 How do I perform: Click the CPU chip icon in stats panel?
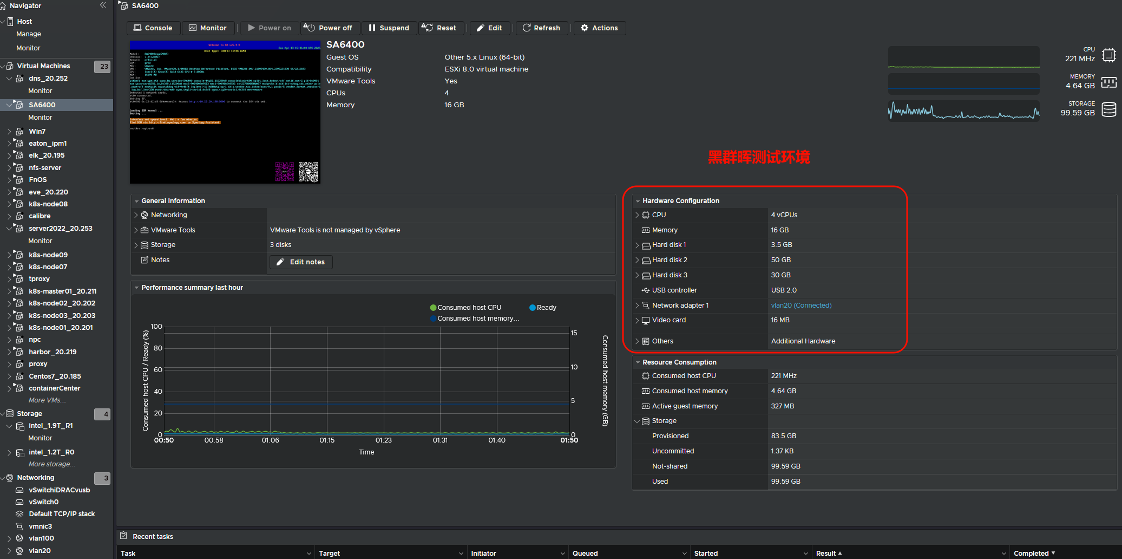pyautogui.click(x=1108, y=55)
